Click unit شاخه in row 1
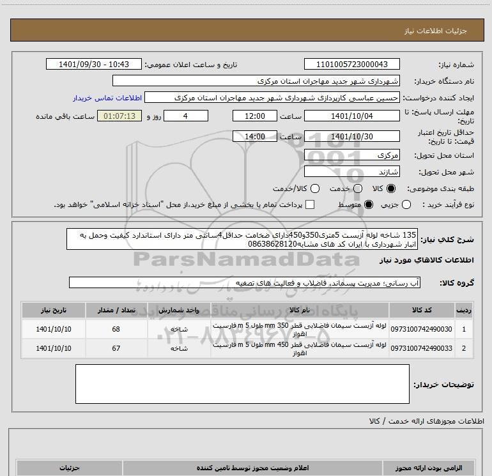Screen dimensions: 492x476 [179, 329]
